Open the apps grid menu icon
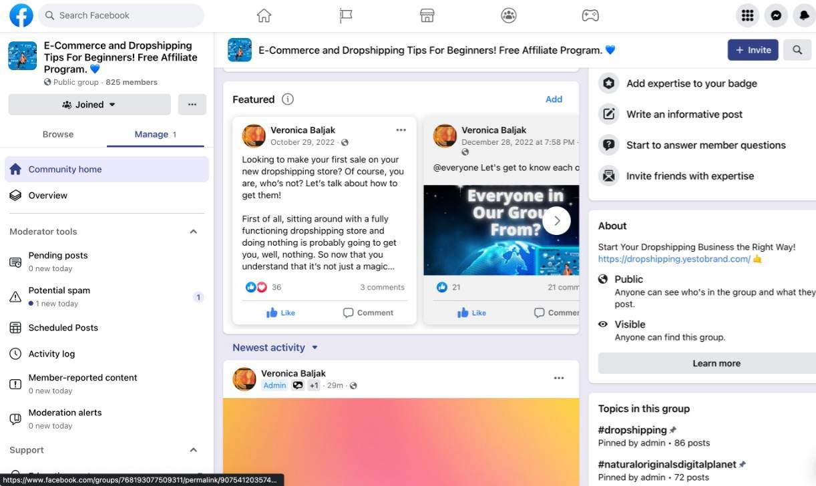The width and height of the screenshot is (816, 486). coord(748,15)
